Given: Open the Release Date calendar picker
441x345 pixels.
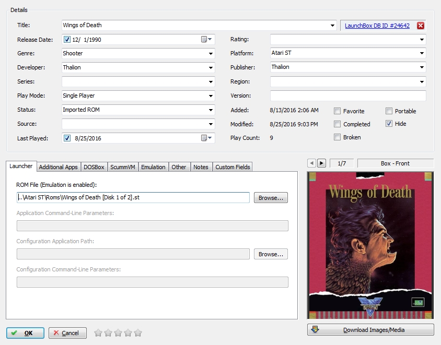Looking at the screenshot, I should pyautogui.click(x=206, y=39).
